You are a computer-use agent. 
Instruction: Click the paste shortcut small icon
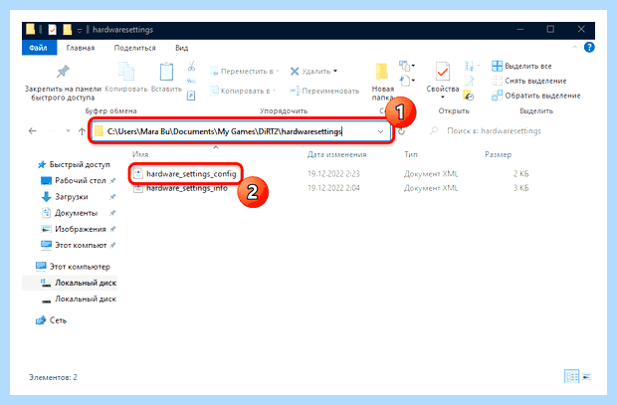[x=191, y=96]
